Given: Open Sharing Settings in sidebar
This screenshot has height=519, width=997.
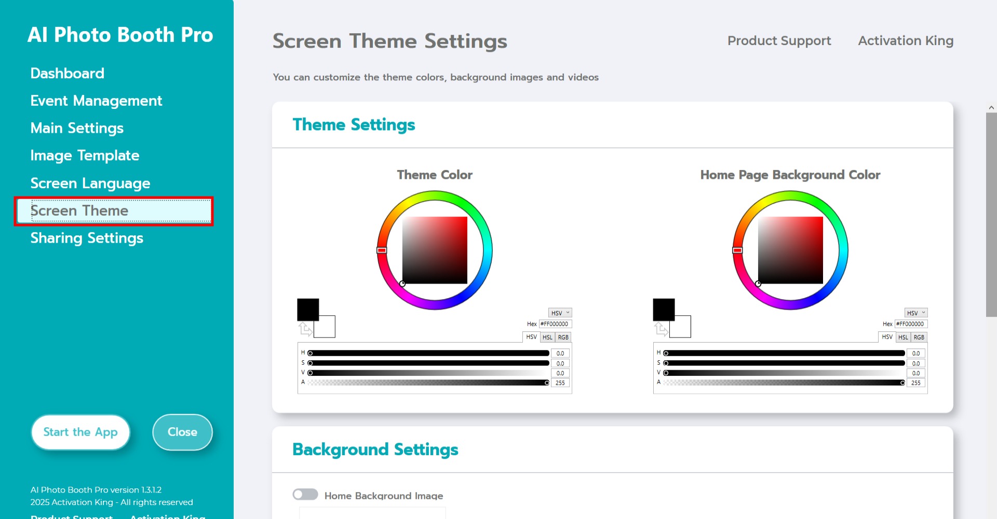Looking at the screenshot, I should coord(87,238).
